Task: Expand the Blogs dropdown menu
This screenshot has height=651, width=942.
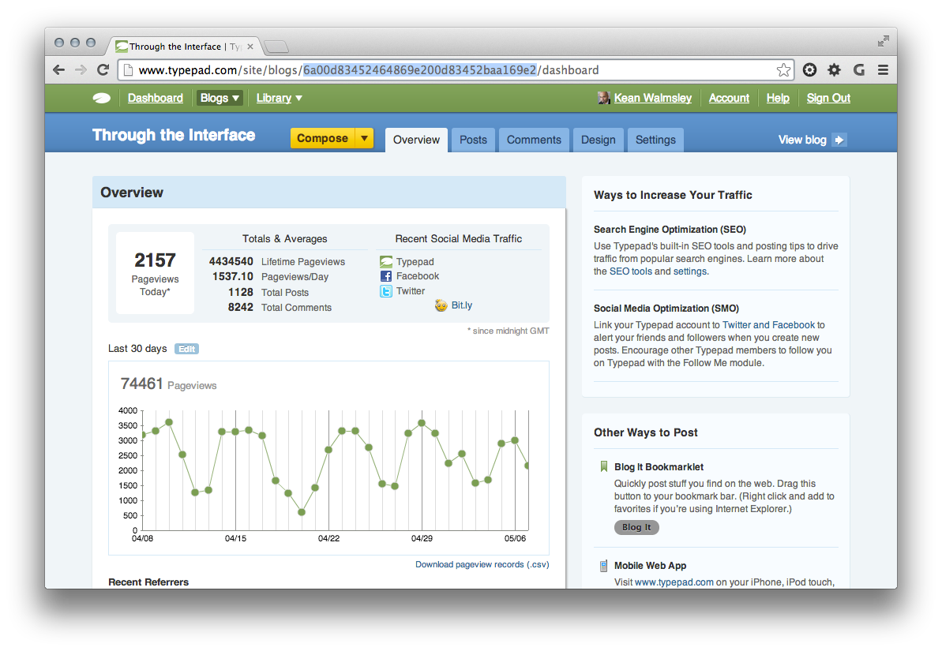Action: pyautogui.click(x=220, y=98)
